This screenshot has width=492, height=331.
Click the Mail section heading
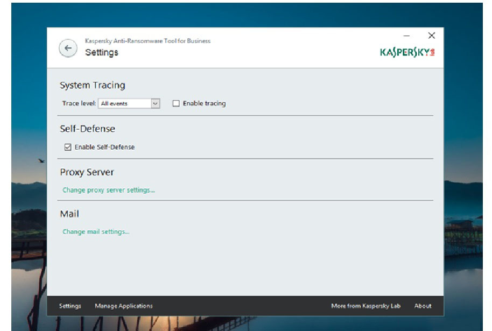coord(69,214)
